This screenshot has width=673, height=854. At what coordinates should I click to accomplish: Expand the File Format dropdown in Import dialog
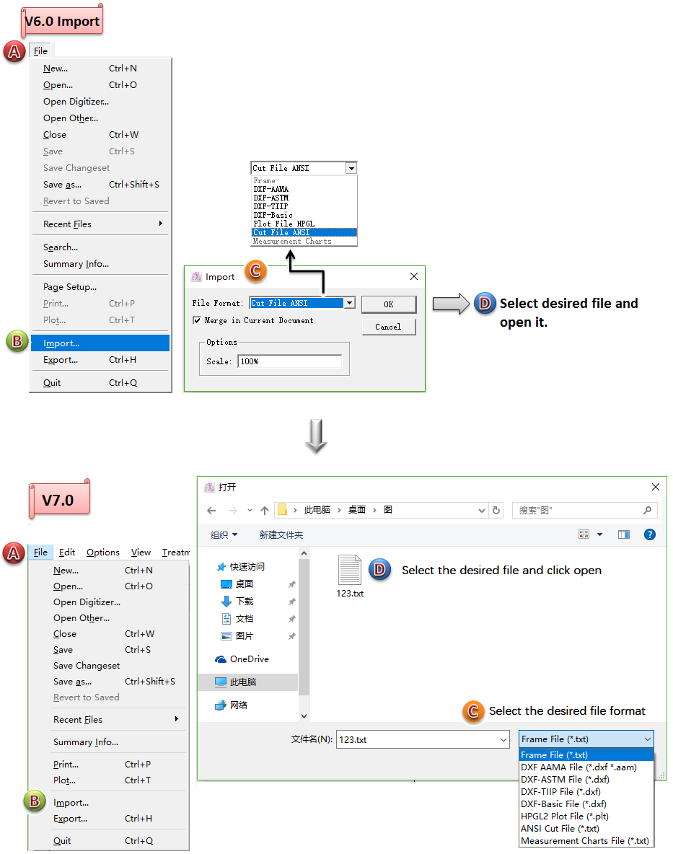click(x=350, y=304)
